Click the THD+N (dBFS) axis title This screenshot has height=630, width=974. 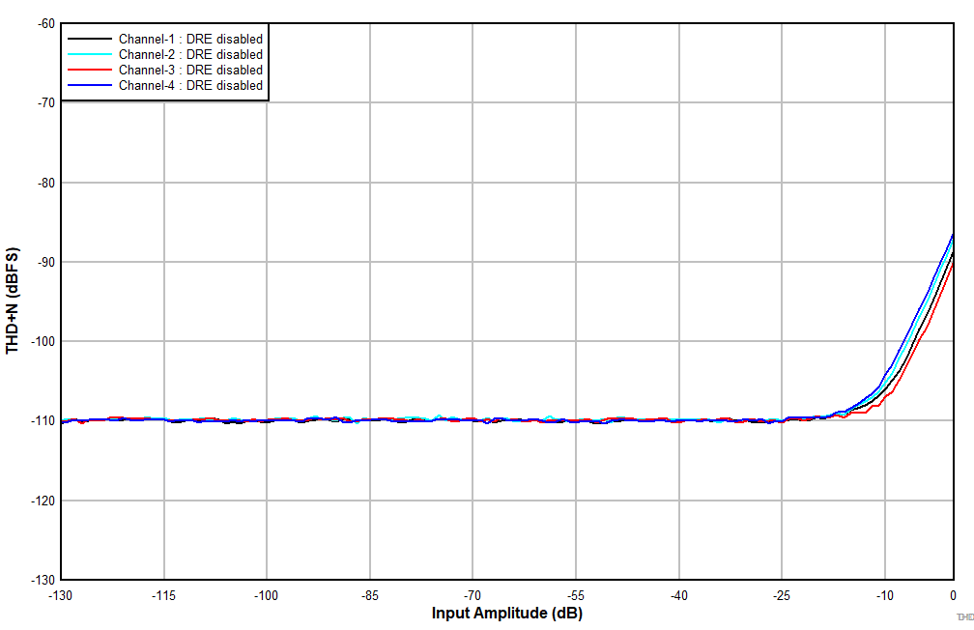12,296
